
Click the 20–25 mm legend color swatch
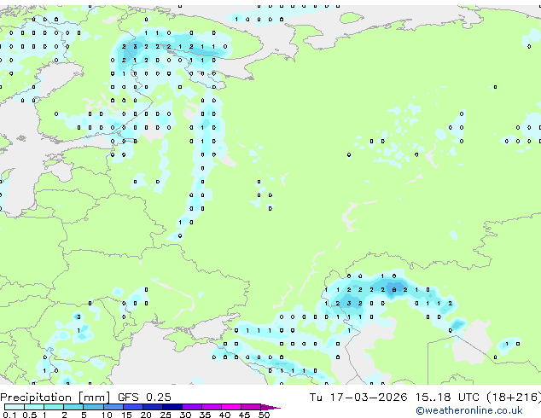click(152, 407)
